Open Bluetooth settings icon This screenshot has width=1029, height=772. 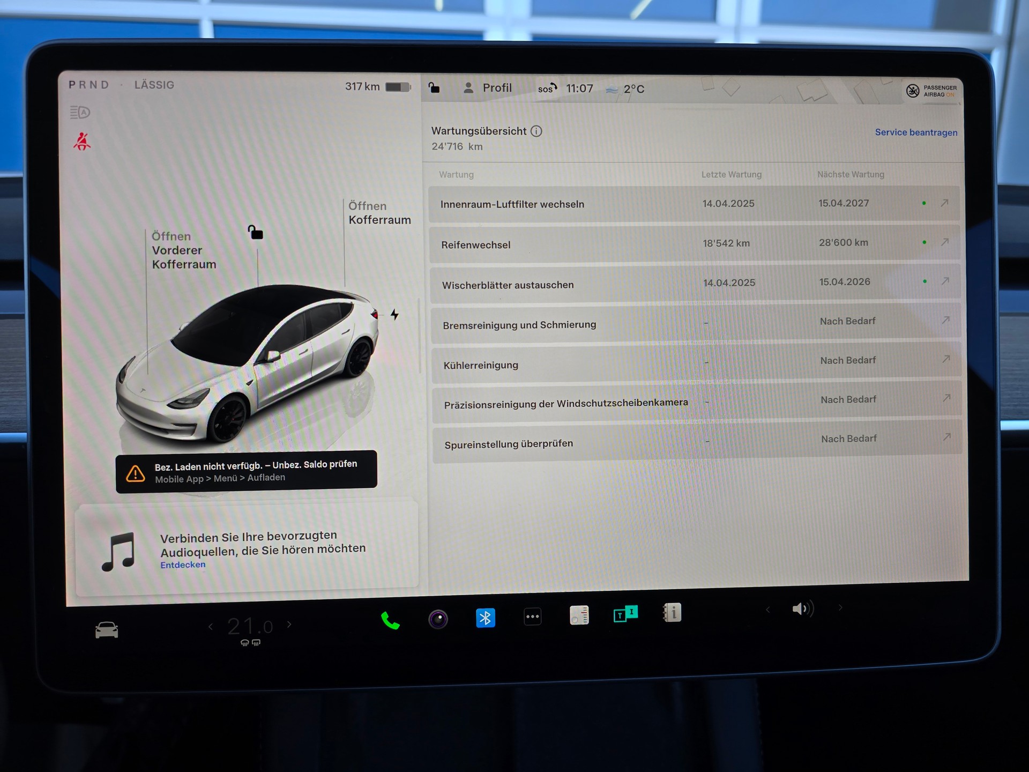point(486,618)
